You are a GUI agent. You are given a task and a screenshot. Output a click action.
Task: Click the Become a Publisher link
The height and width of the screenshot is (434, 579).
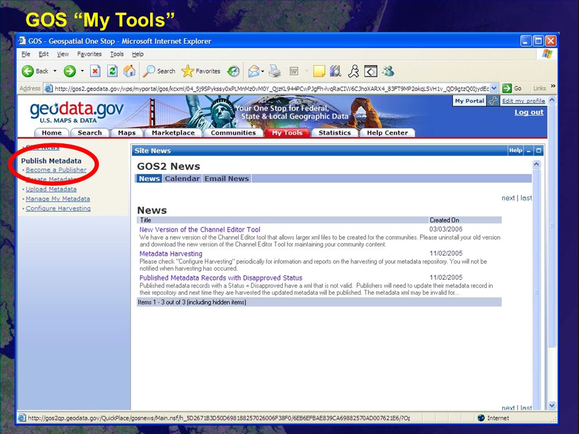tap(56, 170)
